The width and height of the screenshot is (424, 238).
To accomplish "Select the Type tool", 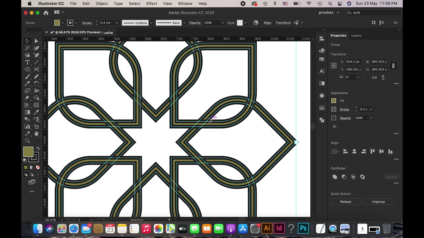I will click(27, 62).
